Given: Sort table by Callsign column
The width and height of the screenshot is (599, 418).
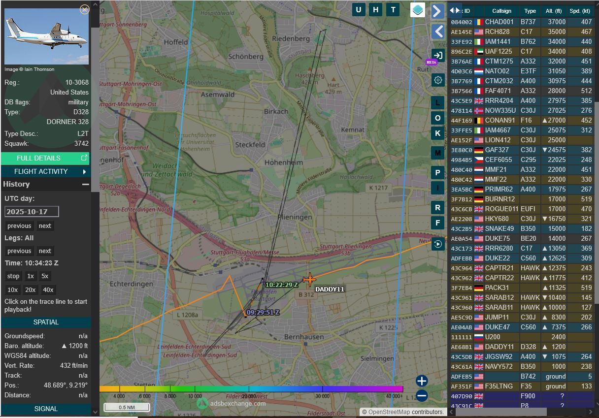Looking at the screenshot, I should [501, 11].
